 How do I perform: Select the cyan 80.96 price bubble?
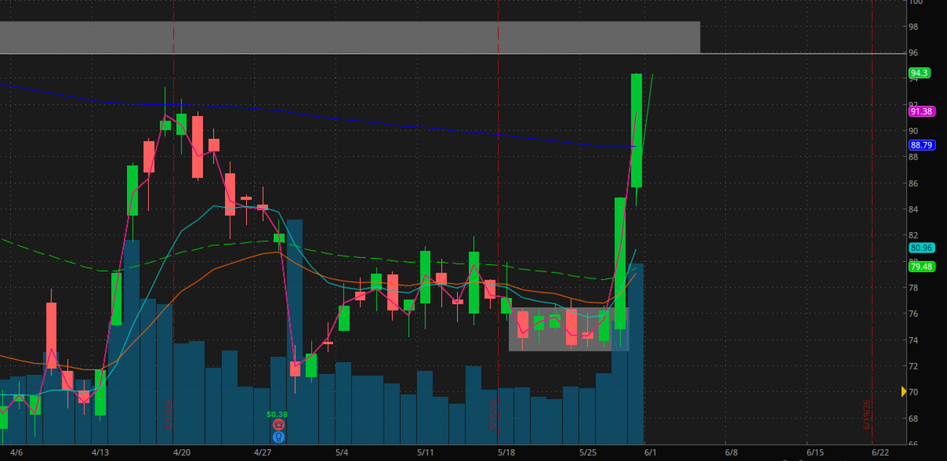point(922,248)
